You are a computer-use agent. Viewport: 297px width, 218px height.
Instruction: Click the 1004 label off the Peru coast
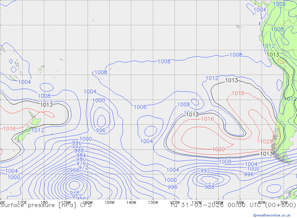coord(260,10)
